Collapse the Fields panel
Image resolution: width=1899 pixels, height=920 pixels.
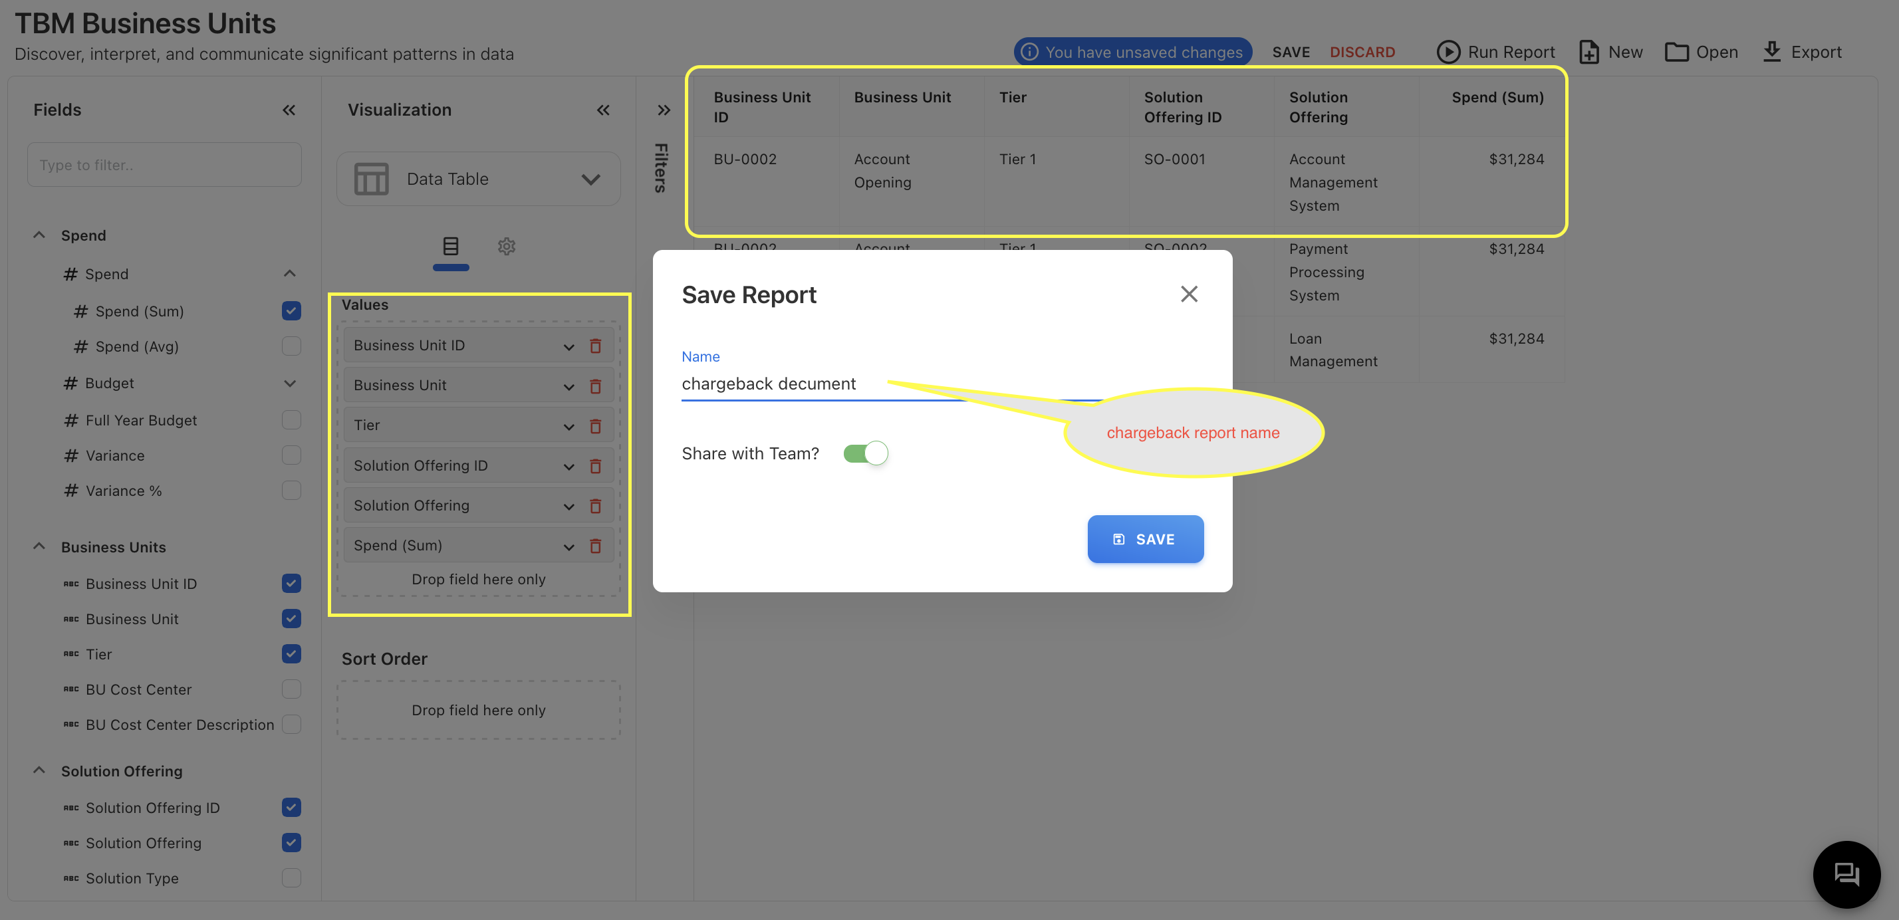pyautogui.click(x=289, y=110)
